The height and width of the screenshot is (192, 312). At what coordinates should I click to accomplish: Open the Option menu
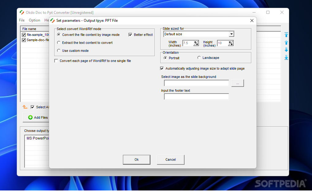point(34,20)
